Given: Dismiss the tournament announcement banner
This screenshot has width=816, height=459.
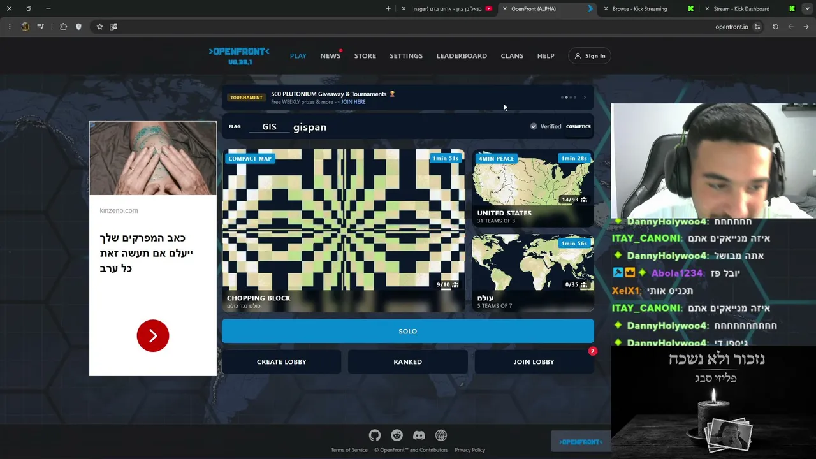Looking at the screenshot, I should tap(585, 98).
